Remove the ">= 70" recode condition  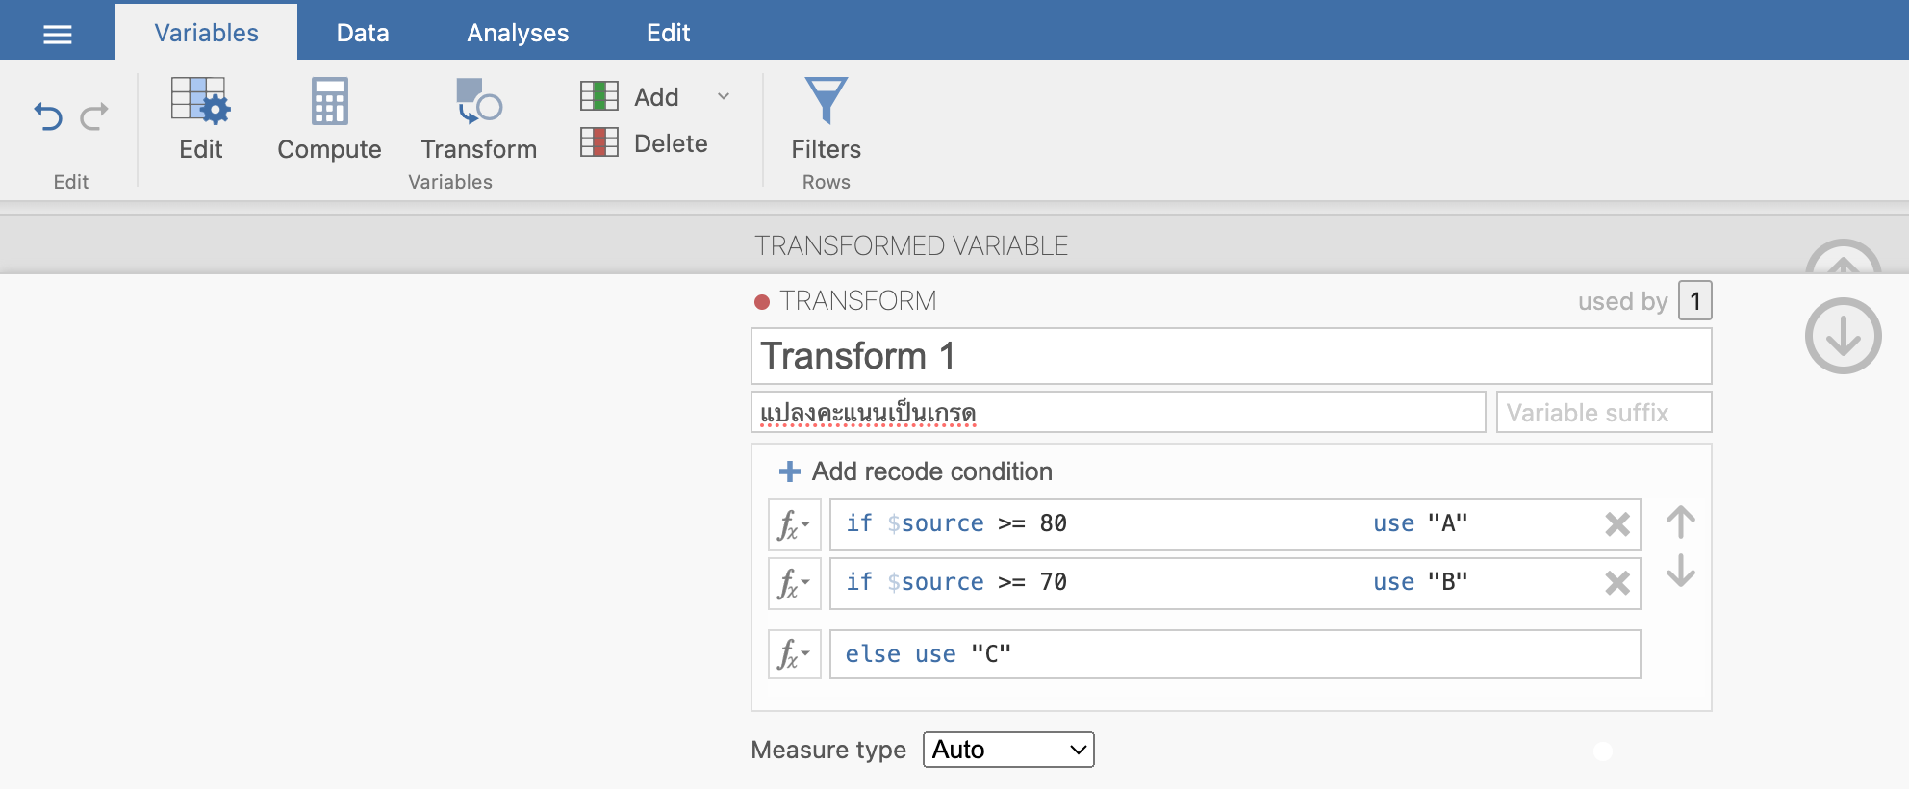pyautogui.click(x=1617, y=583)
